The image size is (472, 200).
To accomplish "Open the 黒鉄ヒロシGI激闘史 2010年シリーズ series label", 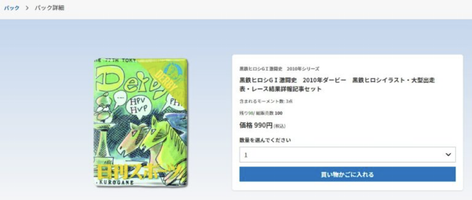I will coord(279,69).
